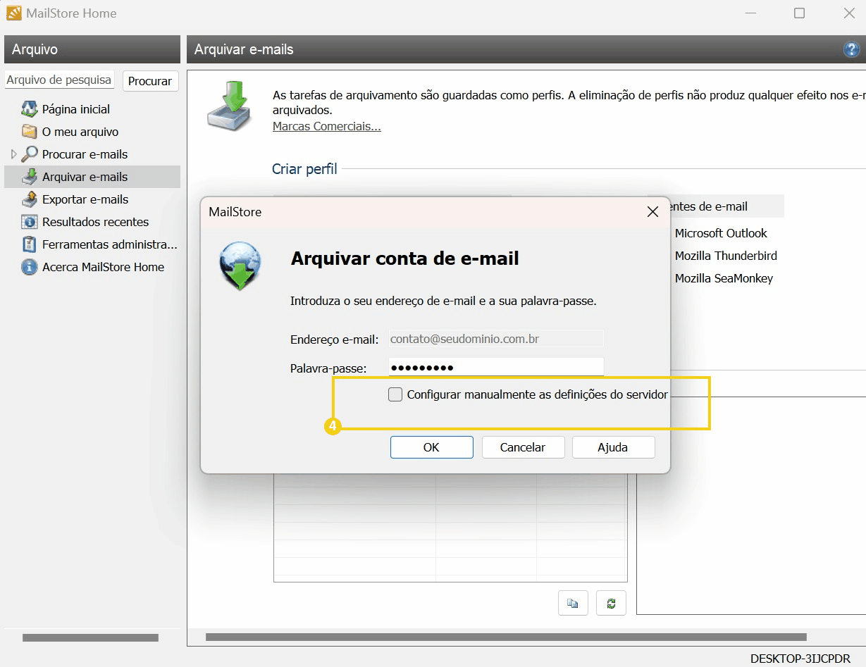The image size is (866, 667).
Task: Open Exportar e-mails via its icon
Action: tap(29, 199)
